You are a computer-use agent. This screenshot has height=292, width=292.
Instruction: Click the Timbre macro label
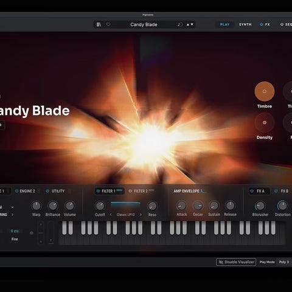[x=265, y=106]
